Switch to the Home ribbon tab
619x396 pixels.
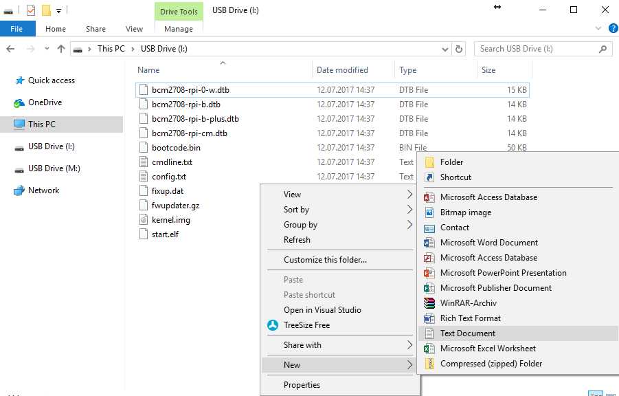coord(55,29)
